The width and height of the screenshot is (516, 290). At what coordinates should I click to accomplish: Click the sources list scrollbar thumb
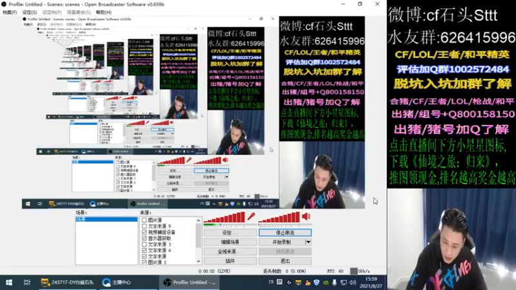pos(199,235)
